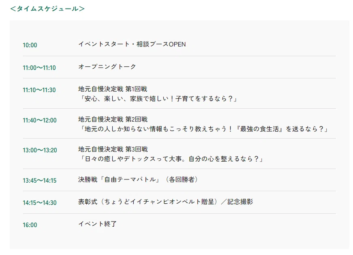Image resolution: width=353 pixels, height=255 pixels.
Task: Click 表彰式 記念撮影 entry
Action: (x=166, y=202)
